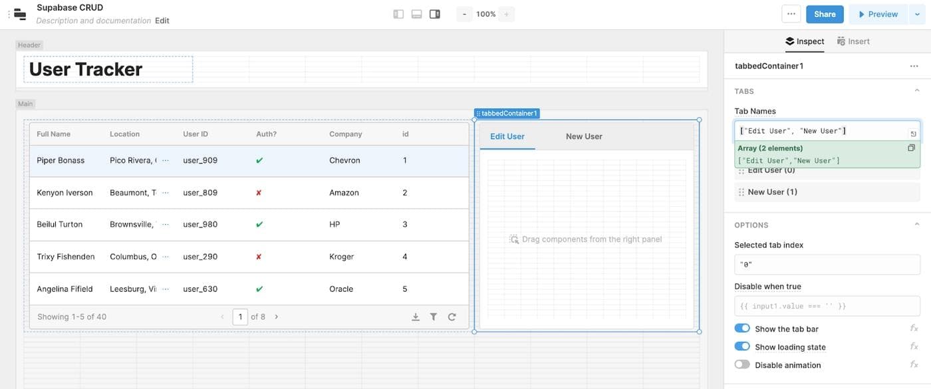The height and width of the screenshot is (389, 931).
Task: Click the Preview button
Action: click(x=878, y=14)
